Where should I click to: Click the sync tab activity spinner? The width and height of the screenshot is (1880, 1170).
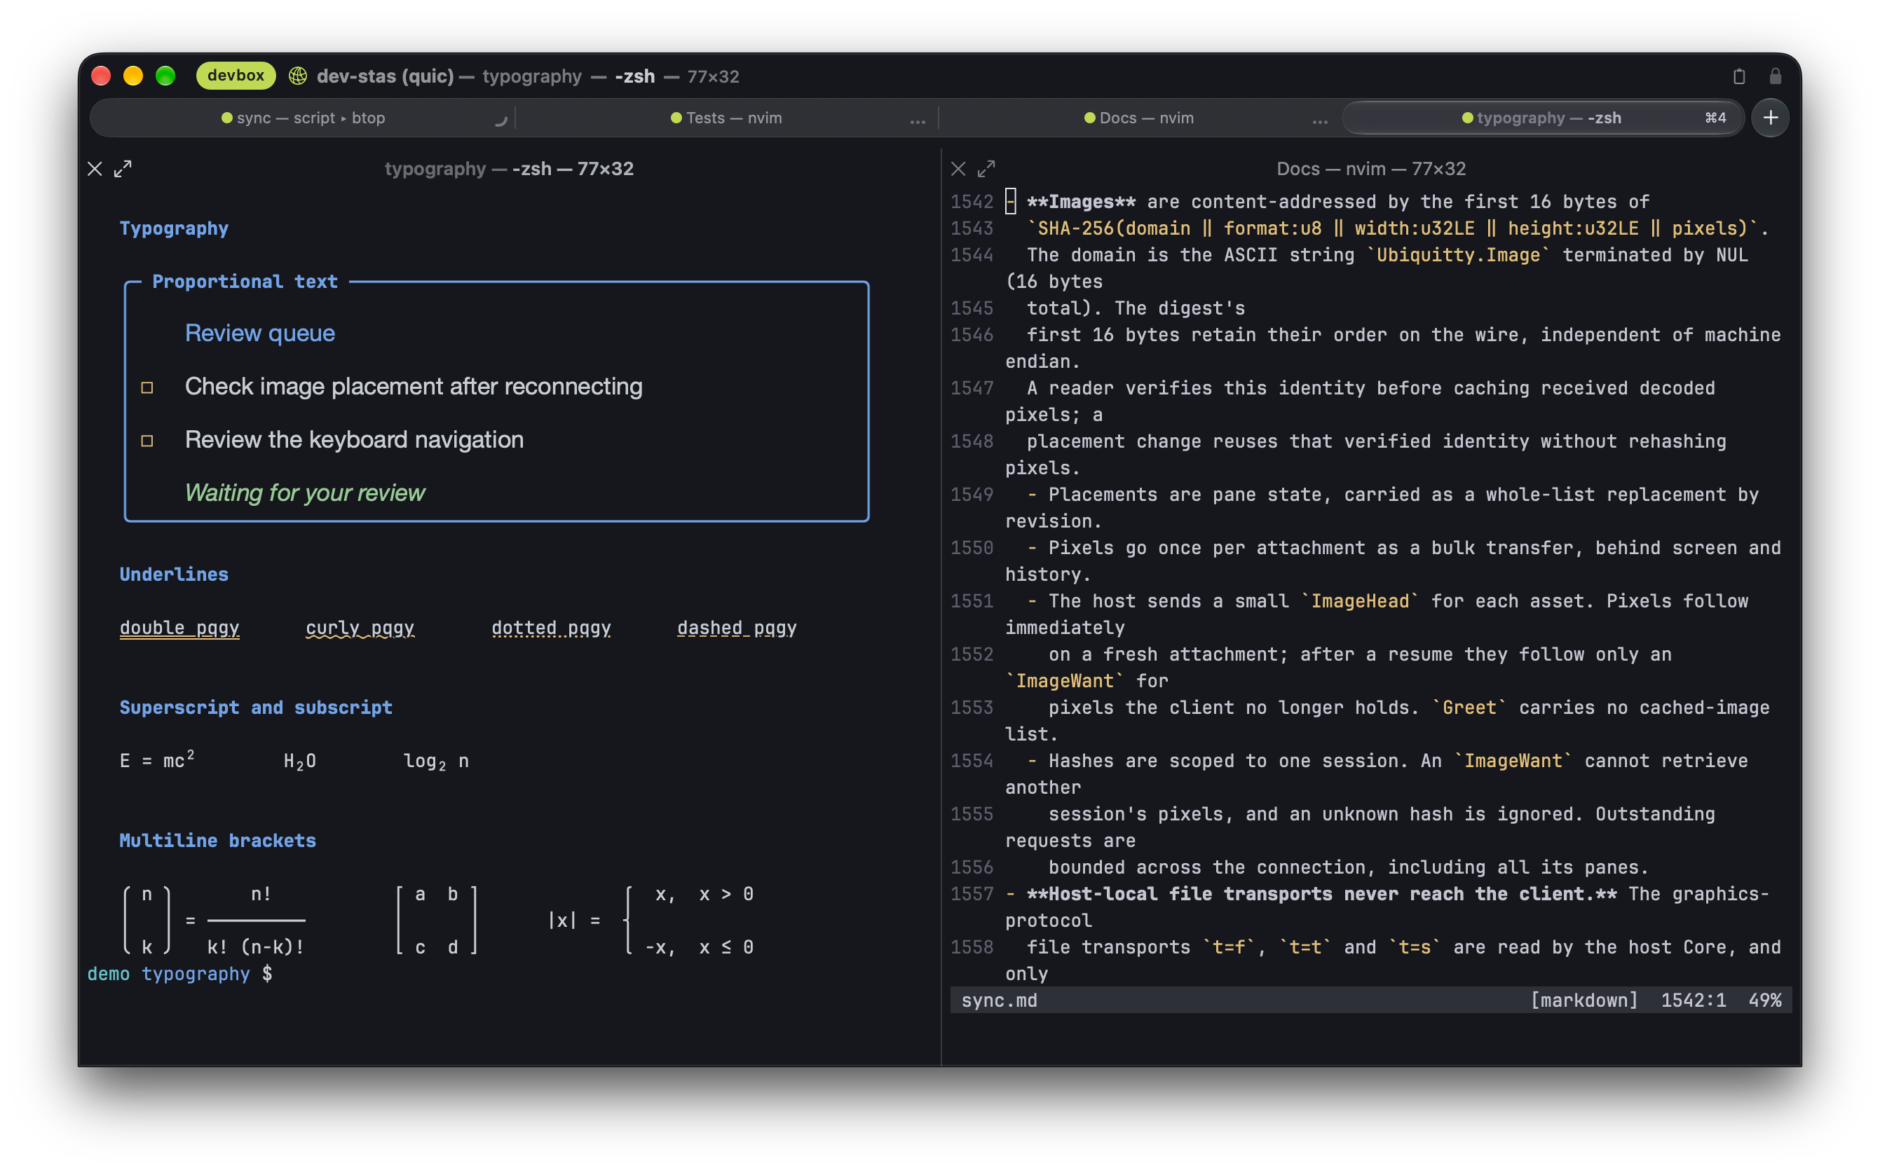[x=500, y=120]
